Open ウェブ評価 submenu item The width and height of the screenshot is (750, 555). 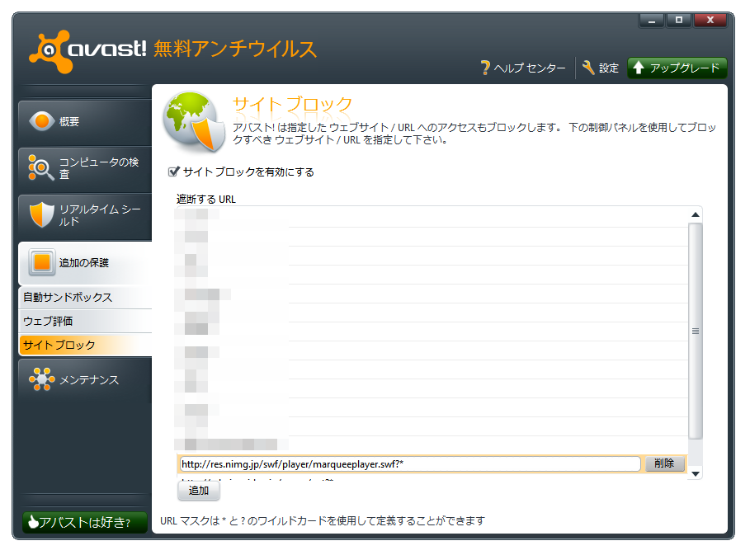pos(86,322)
